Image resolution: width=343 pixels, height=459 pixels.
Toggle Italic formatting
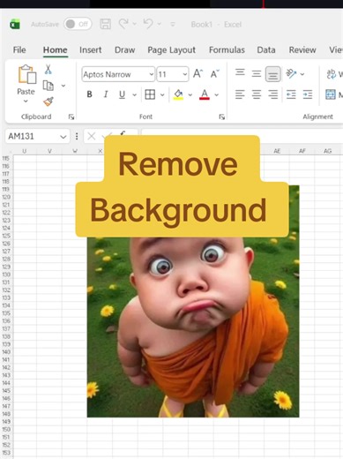point(106,94)
